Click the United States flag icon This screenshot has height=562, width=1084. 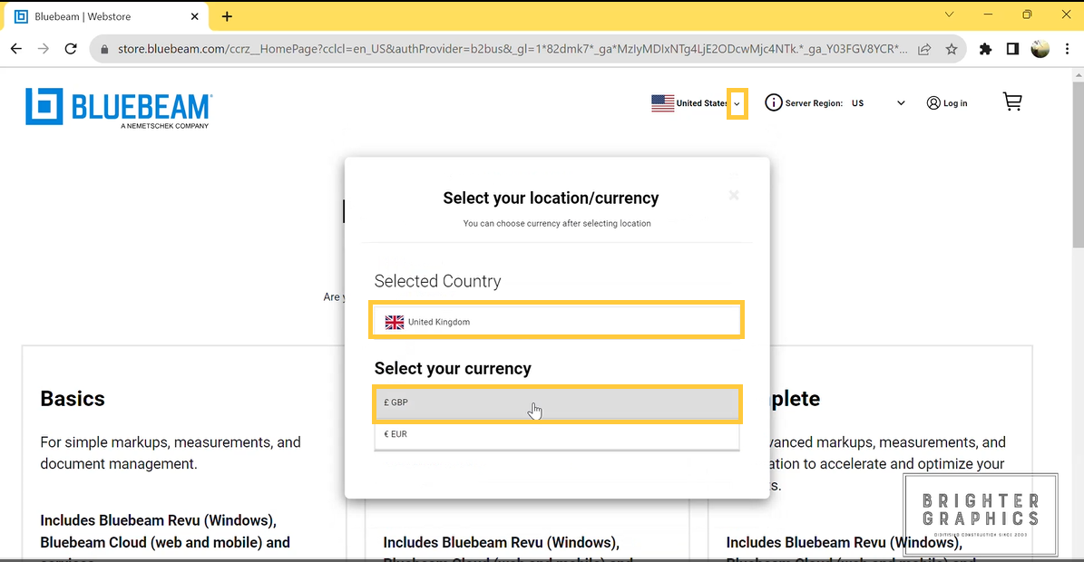[x=662, y=103]
